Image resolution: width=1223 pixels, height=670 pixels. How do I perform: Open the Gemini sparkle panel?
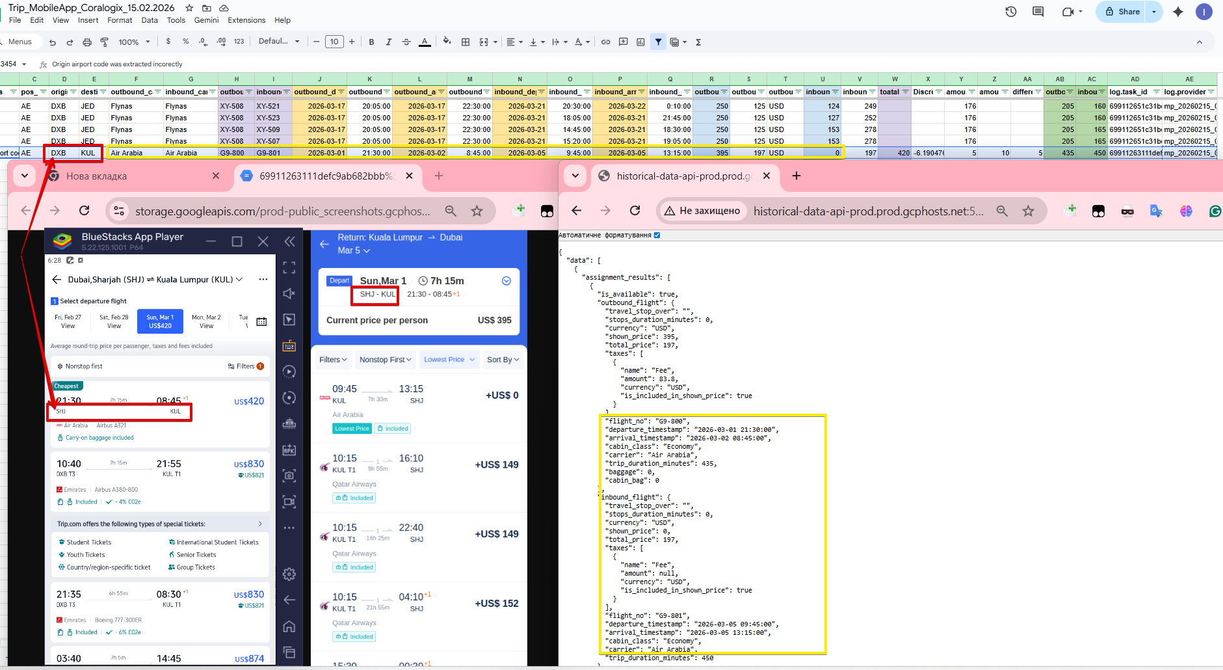coord(1178,12)
